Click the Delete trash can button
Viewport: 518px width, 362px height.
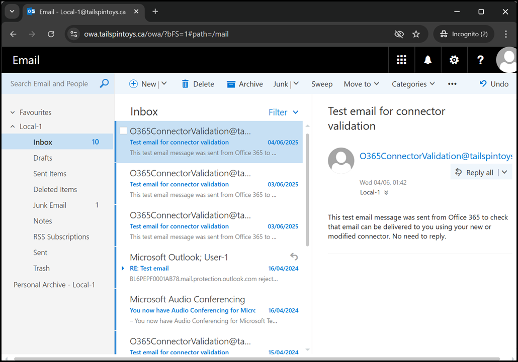pyautogui.click(x=198, y=84)
